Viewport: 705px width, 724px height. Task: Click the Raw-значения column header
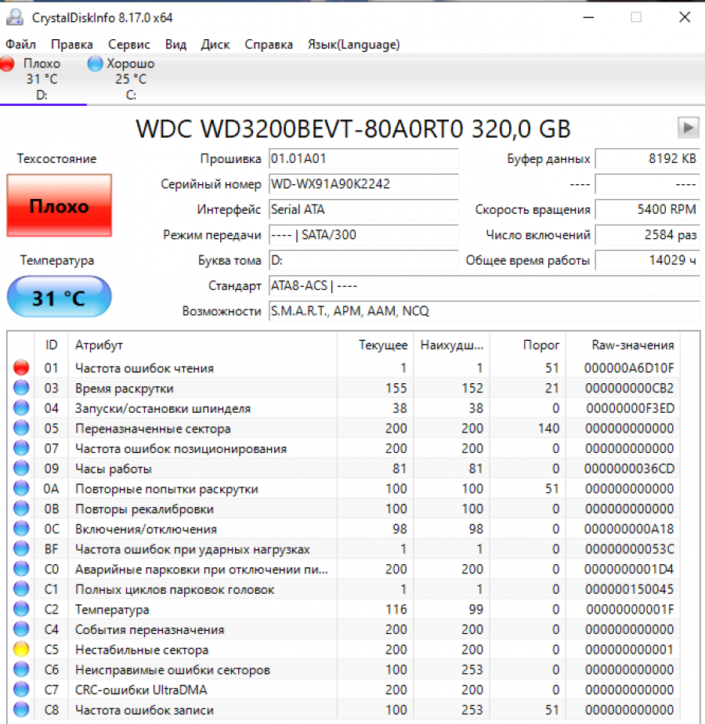click(x=632, y=345)
